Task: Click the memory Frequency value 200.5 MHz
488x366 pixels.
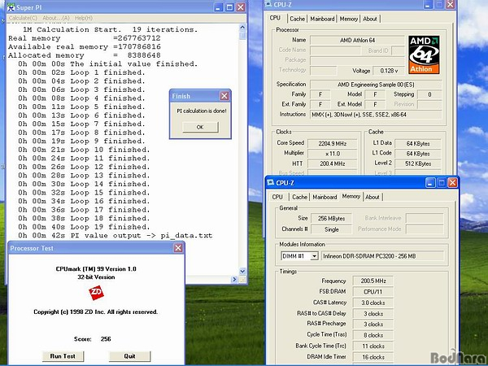Action: click(x=373, y=281)
